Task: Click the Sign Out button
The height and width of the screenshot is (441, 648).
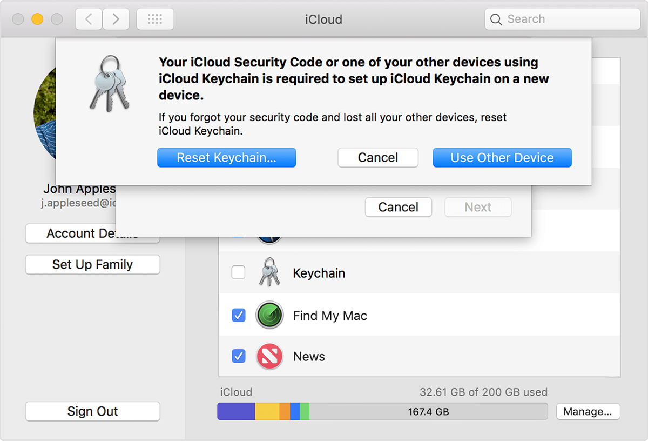Action: click(x=92, y=411)
